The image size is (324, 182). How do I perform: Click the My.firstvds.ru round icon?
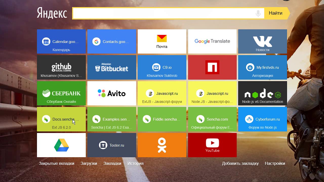tap(250, 67)
